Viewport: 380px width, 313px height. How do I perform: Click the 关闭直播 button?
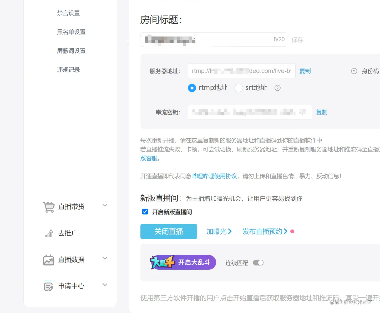point(169,231)
